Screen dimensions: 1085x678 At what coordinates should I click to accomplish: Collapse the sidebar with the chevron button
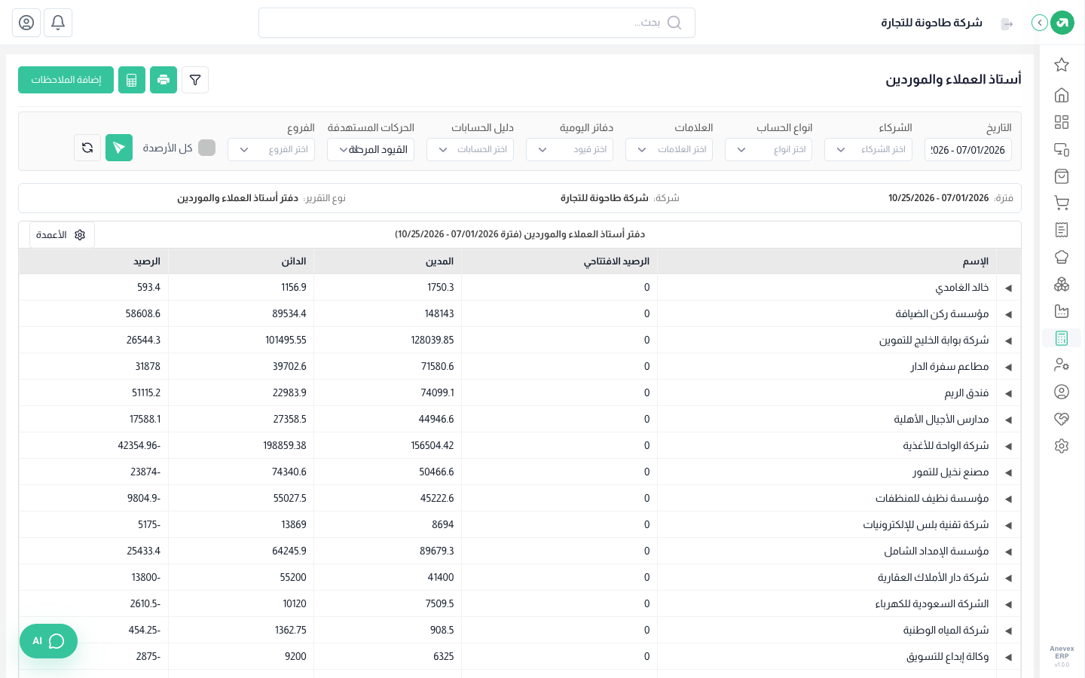click(x=1040, y=23)
